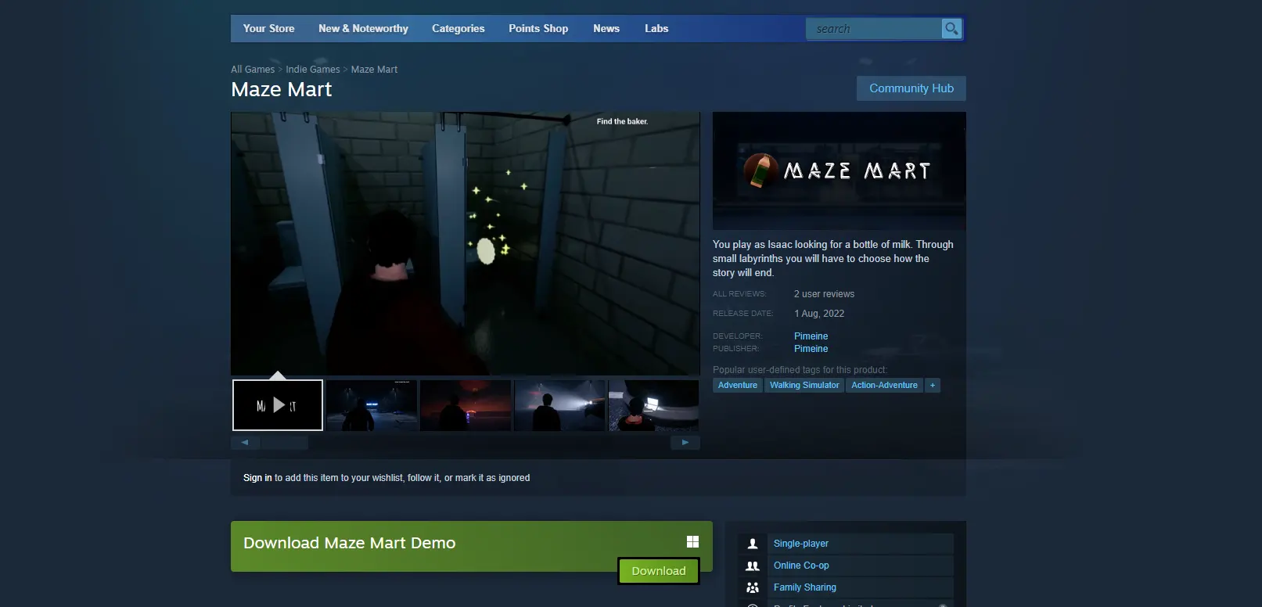Click the main gameplay video area
Viewport: 1262px width, 607px height.
[466, 243]
